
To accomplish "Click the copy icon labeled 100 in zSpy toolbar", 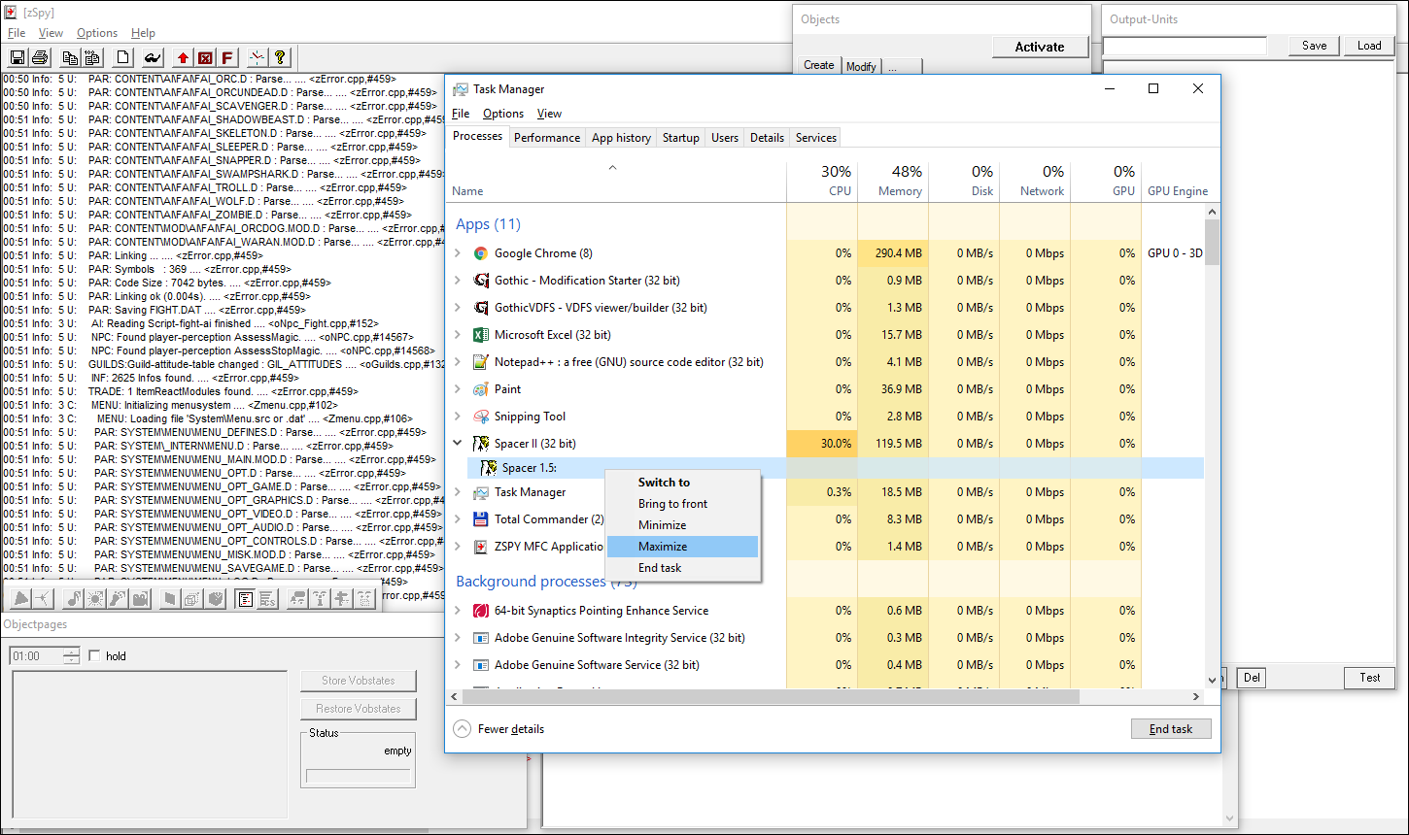I will pos(92,57).
